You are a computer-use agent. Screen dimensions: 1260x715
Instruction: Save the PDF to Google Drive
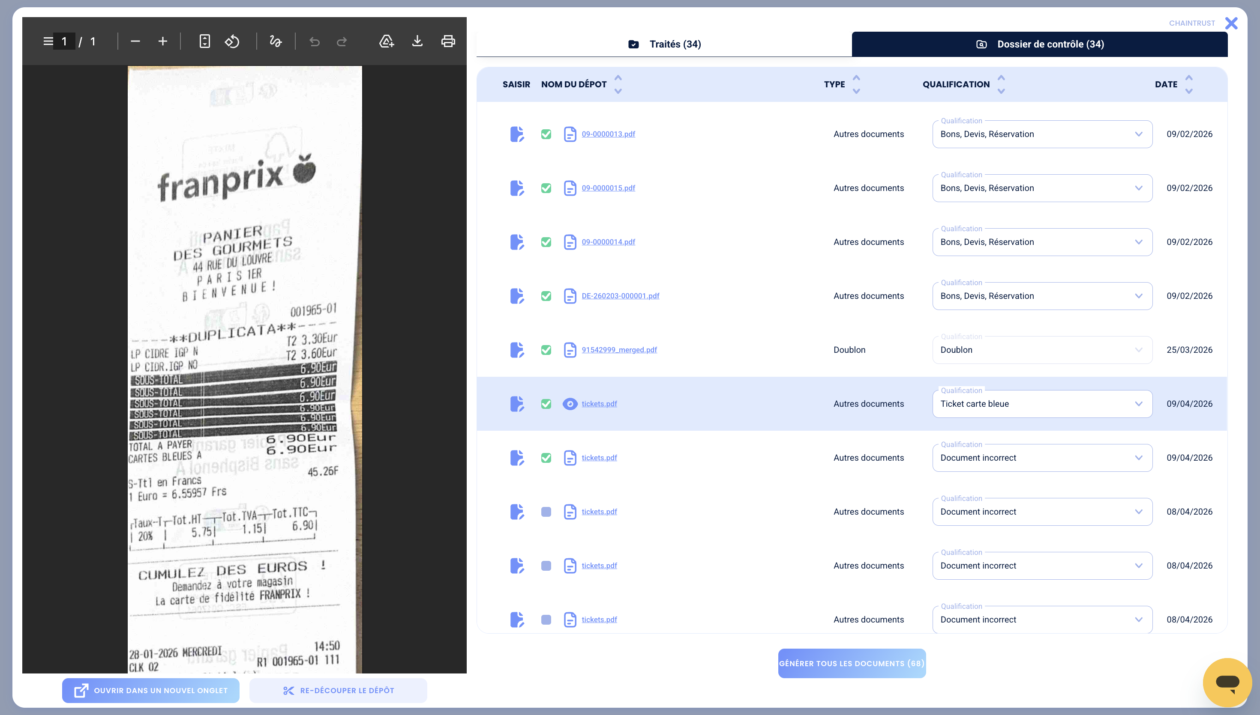(387, 41)
